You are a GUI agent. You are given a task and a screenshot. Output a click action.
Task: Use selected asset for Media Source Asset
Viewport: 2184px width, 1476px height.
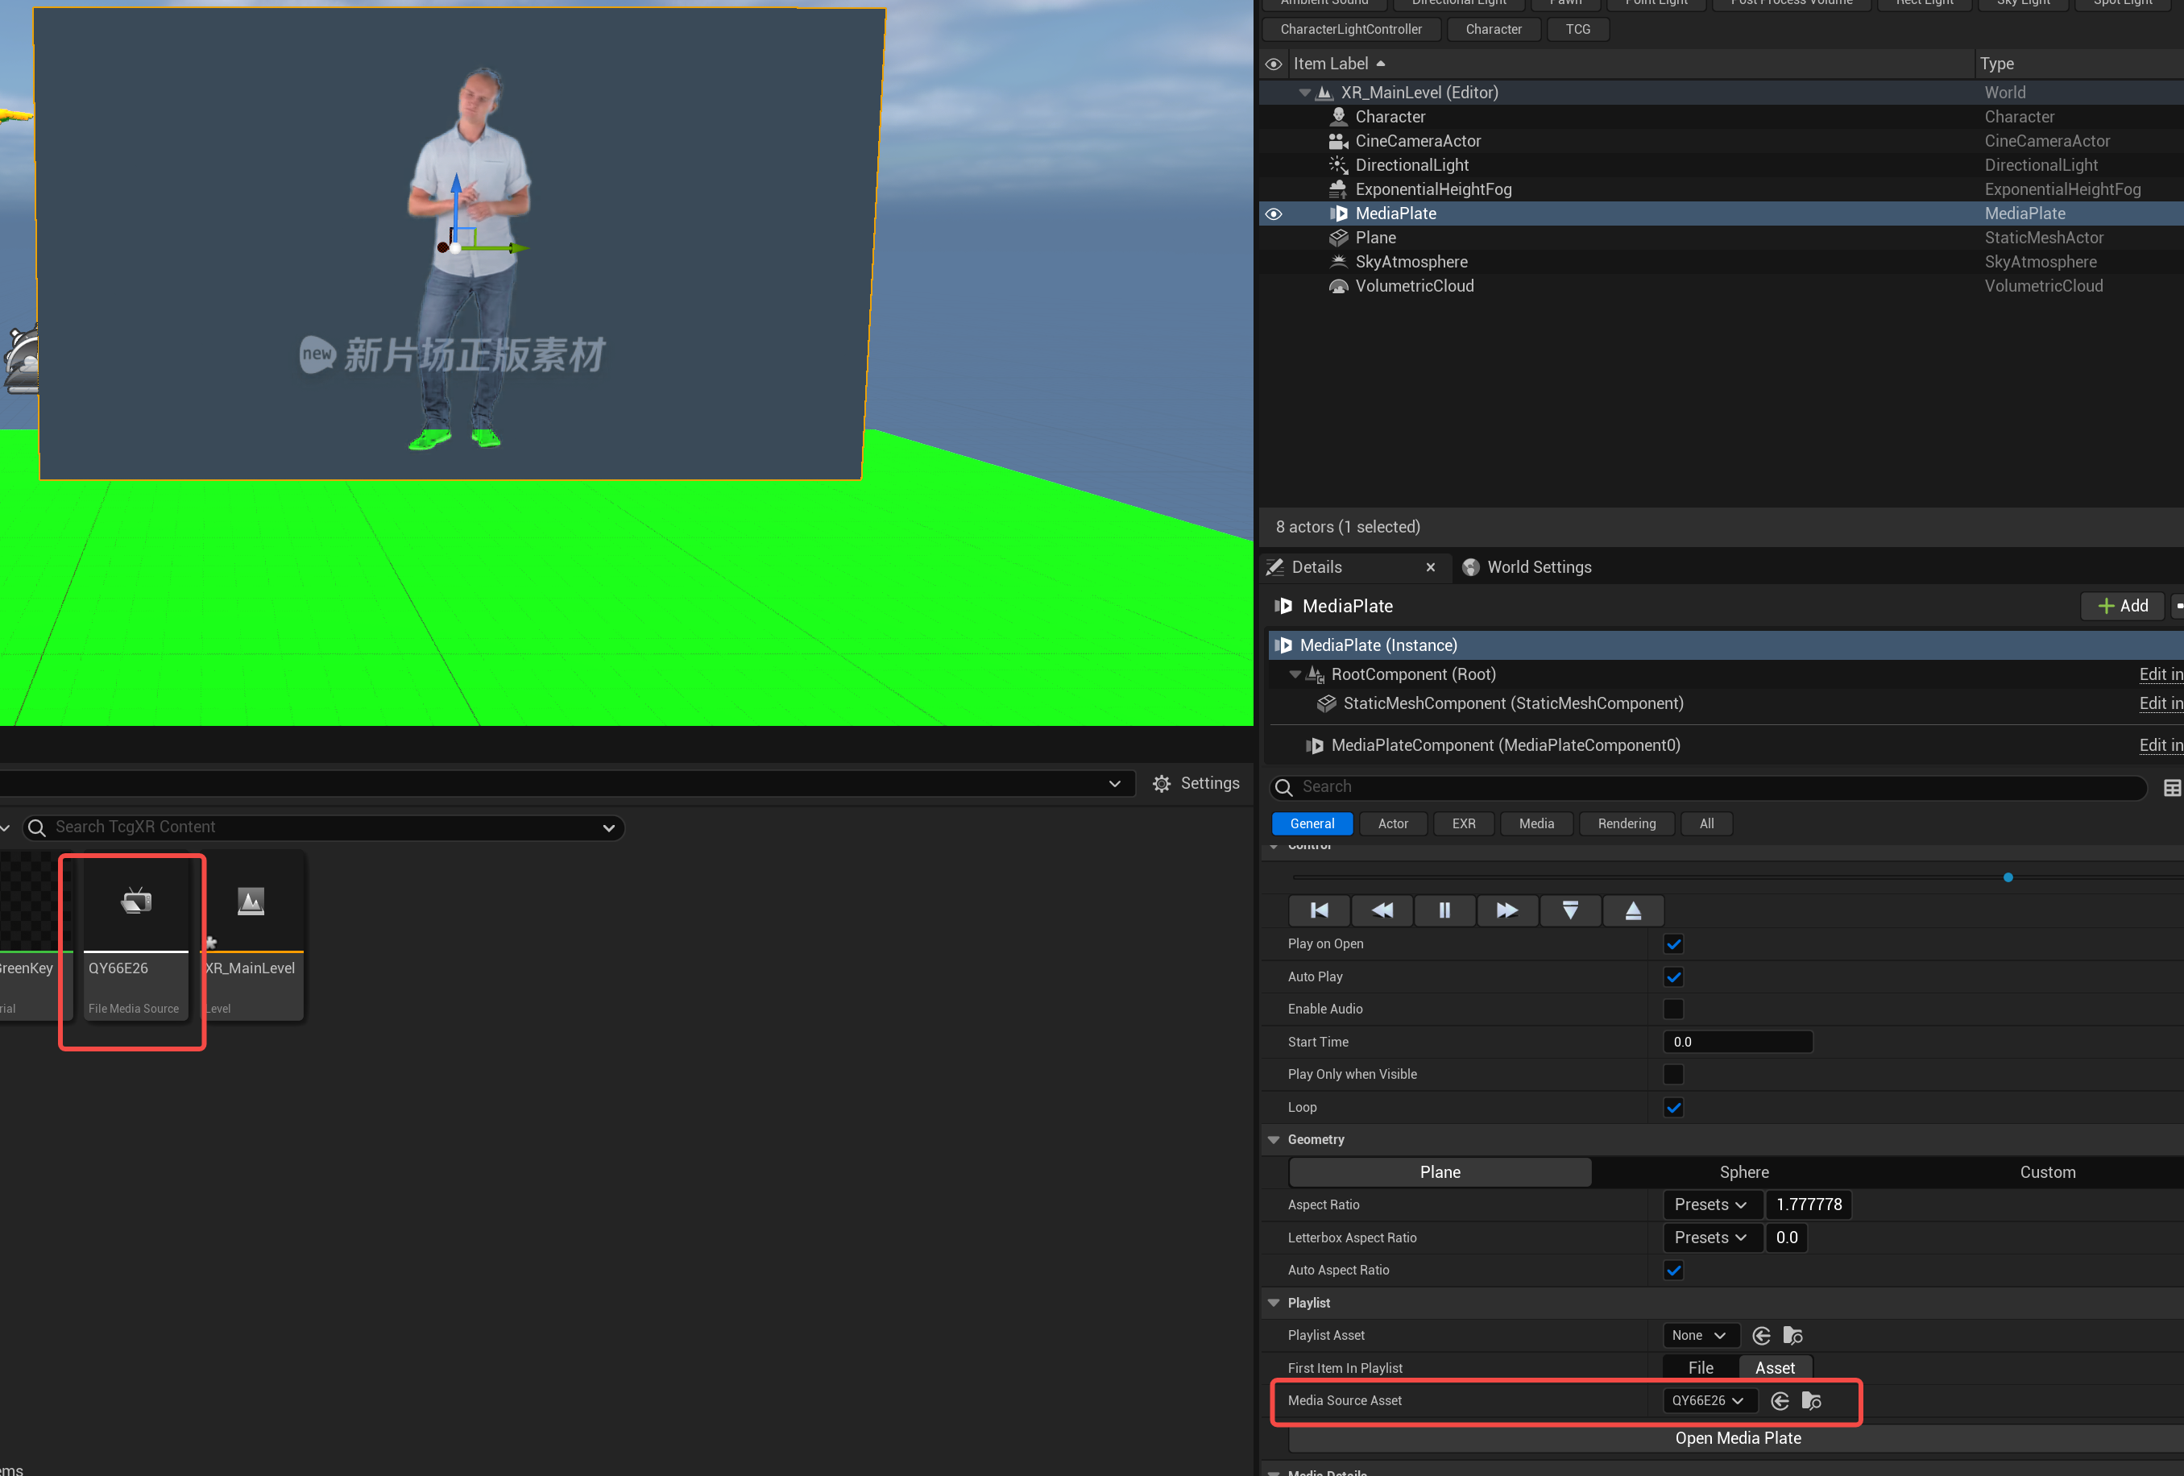click(1779, 1401)
